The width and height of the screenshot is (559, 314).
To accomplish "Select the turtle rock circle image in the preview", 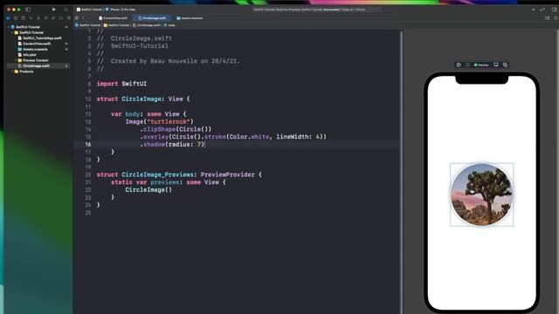I will point(481,195).
